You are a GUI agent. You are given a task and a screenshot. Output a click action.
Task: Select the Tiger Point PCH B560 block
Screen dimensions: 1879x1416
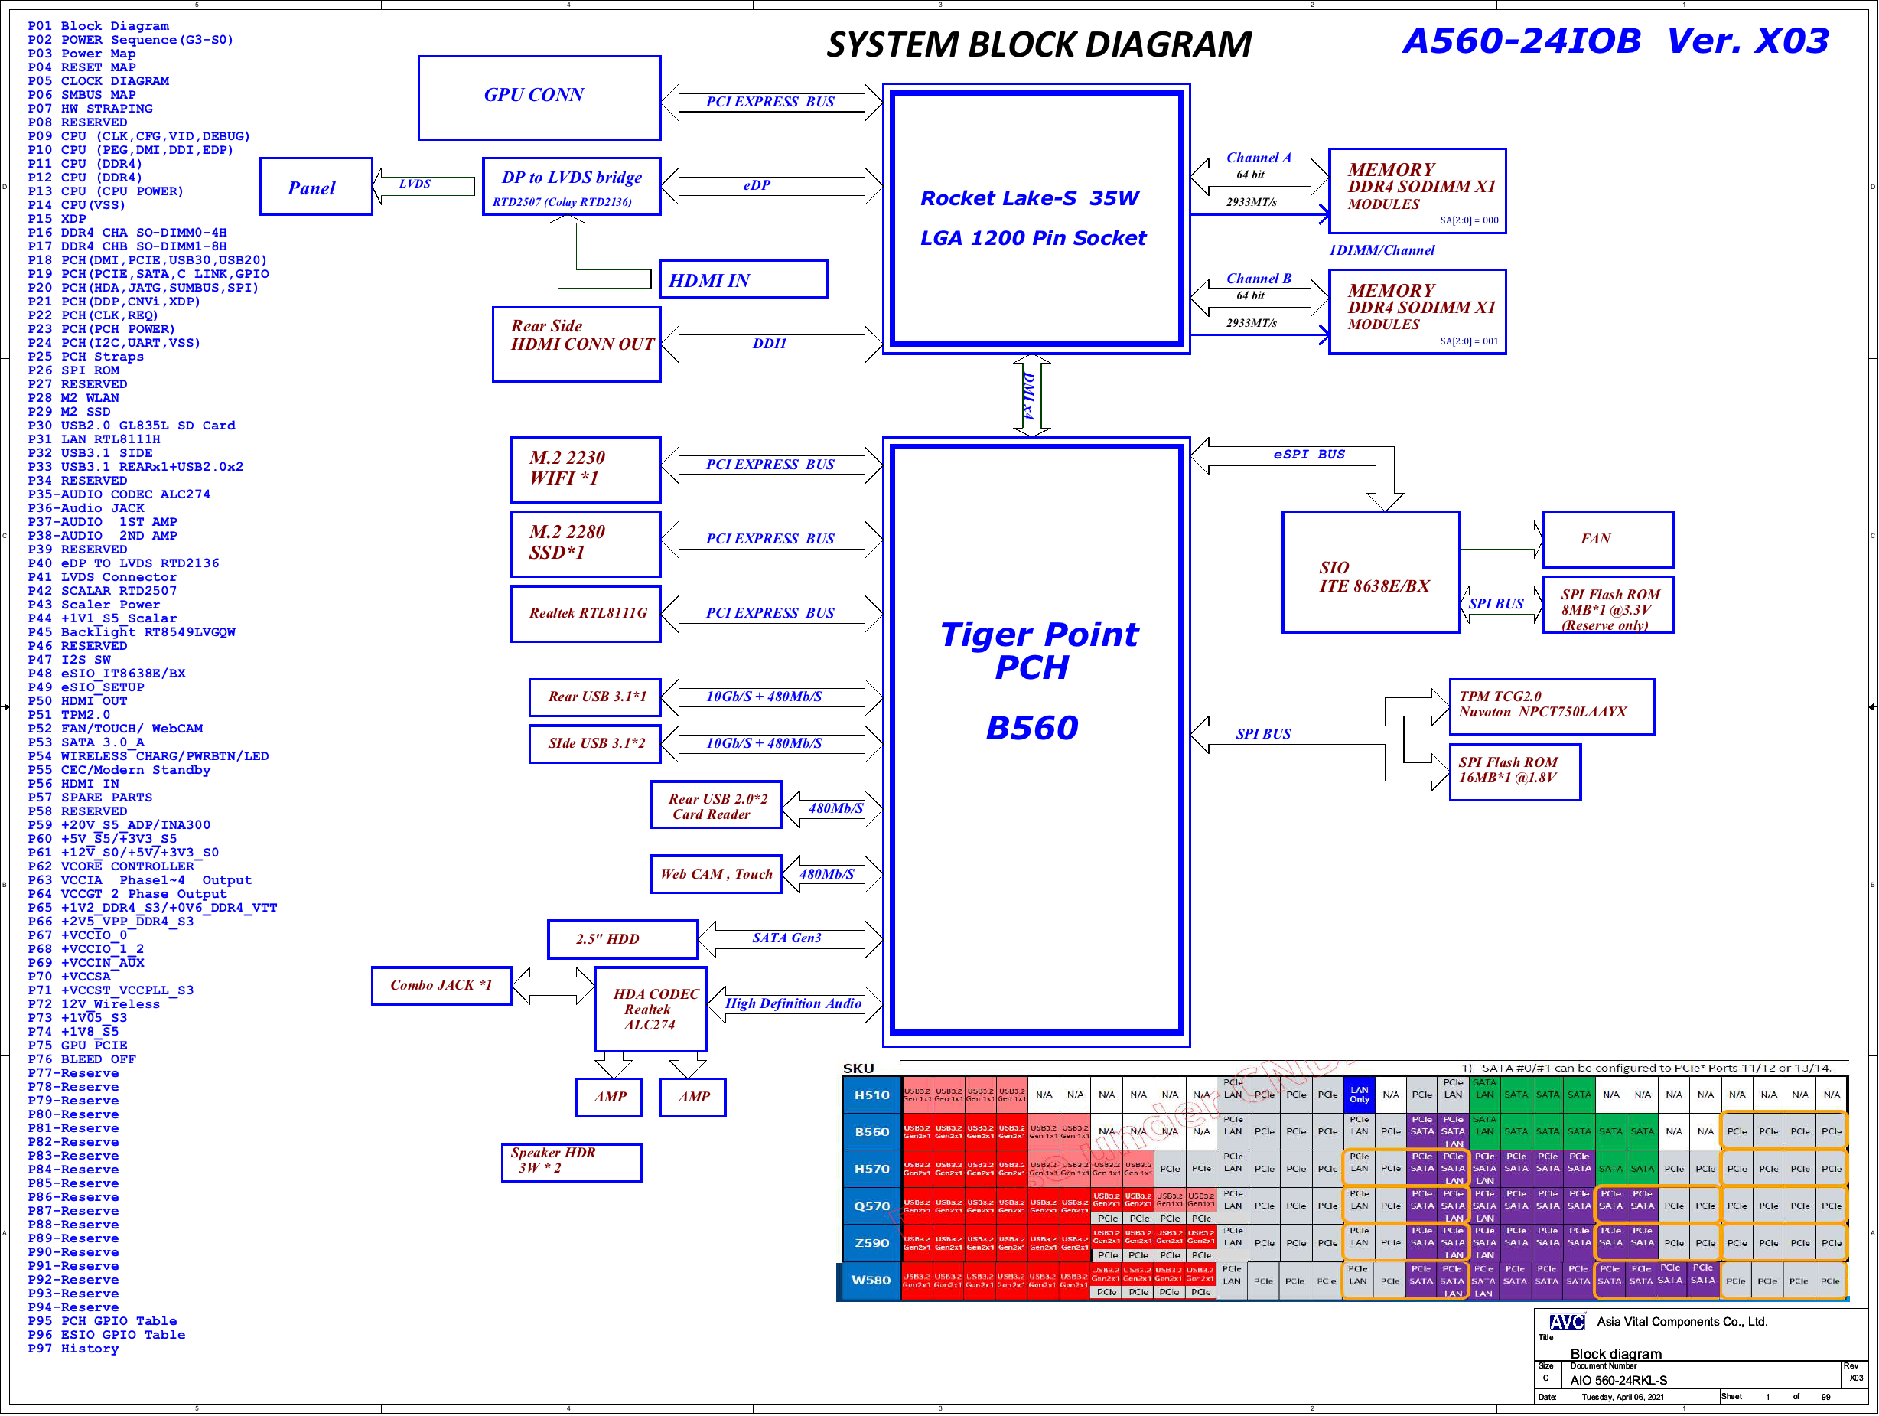click(1037, 742)
